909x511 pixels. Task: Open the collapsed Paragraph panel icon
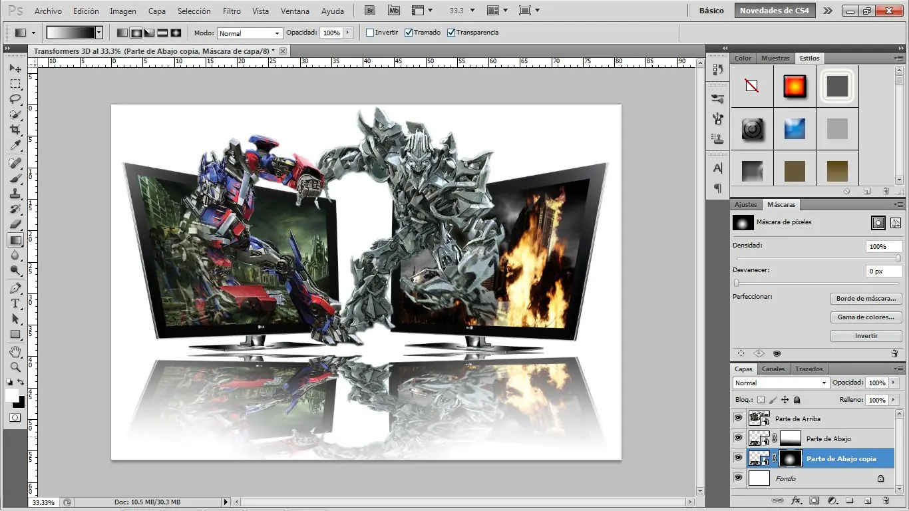point(717,188)
